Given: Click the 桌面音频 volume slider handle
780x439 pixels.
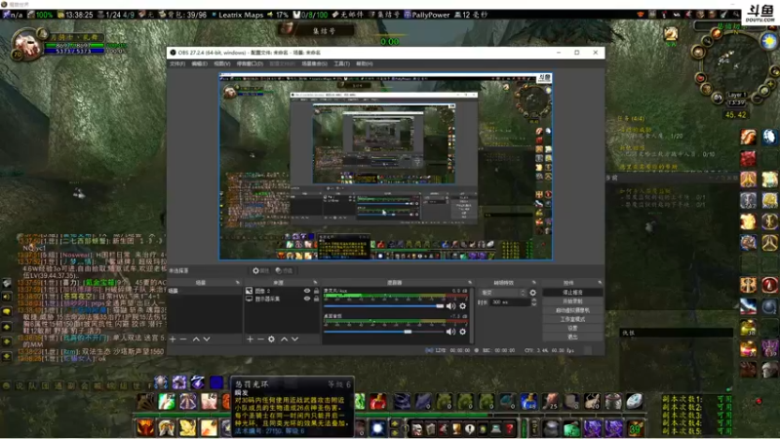Looking at the screenshot, I should click(x=408, y=332).
